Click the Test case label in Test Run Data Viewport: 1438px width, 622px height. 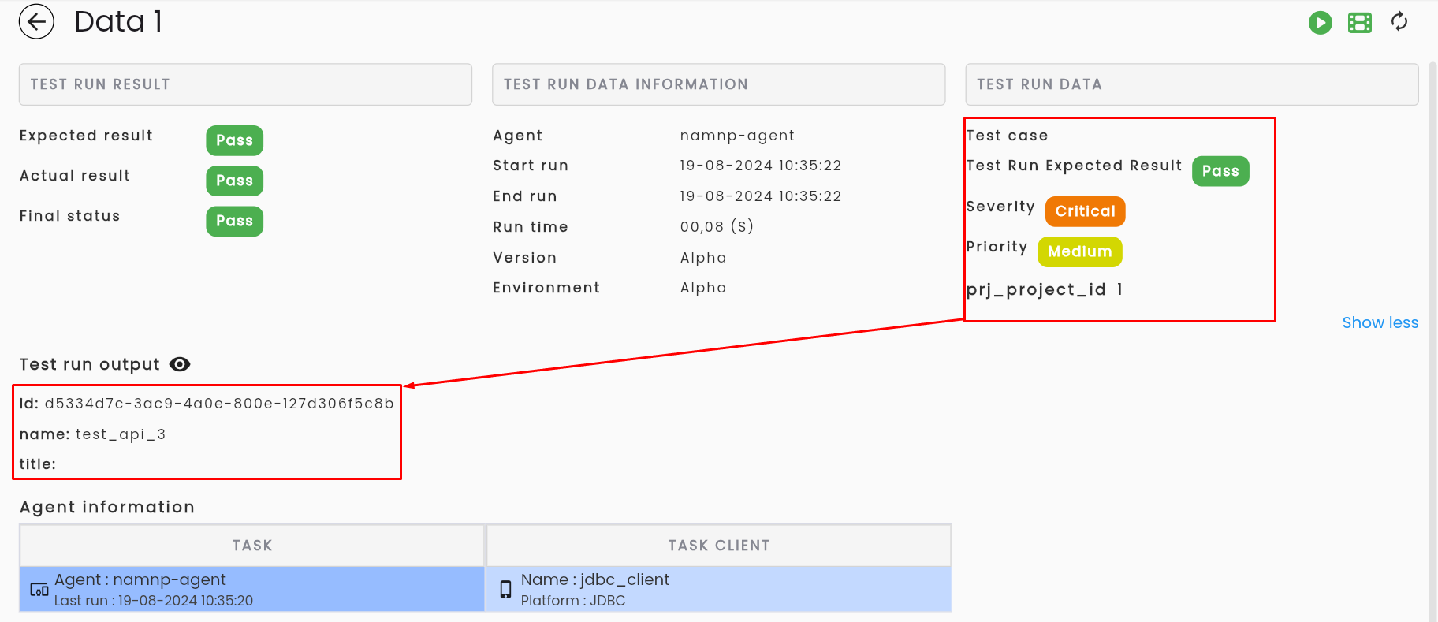coord(1007,136)
